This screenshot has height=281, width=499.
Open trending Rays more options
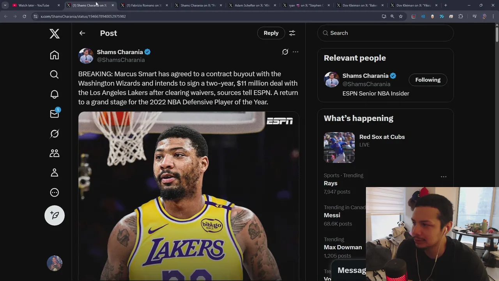tap(444, 177)
